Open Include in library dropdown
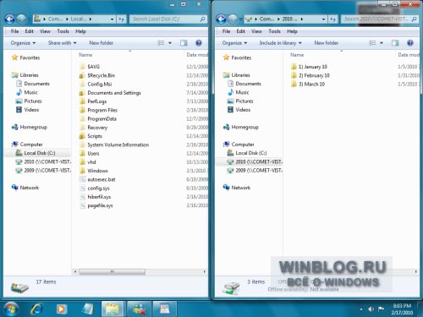The height and width of the screenshot is (317, 423). [x=280, y=43]
